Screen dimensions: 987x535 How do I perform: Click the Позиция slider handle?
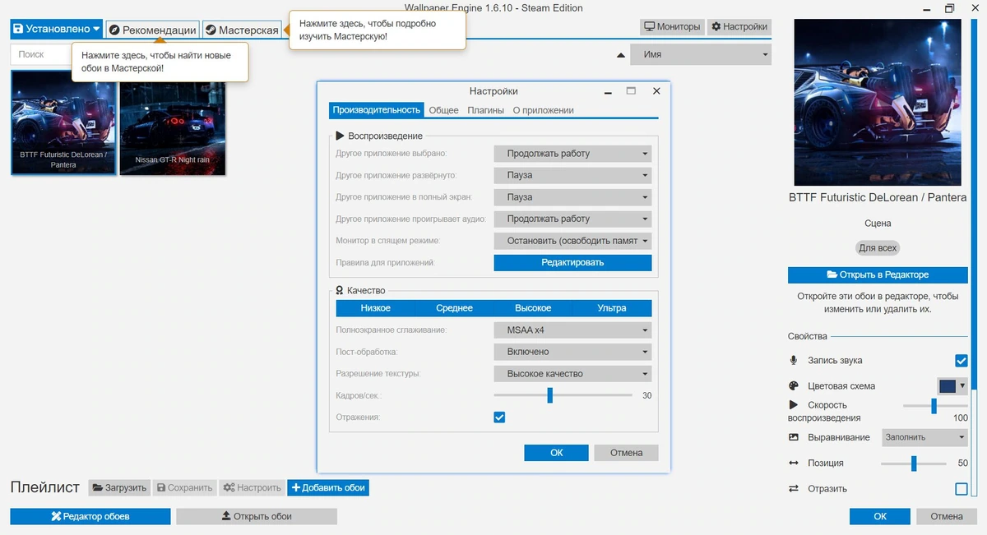coord(913,464)
